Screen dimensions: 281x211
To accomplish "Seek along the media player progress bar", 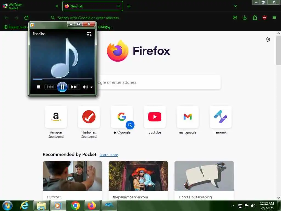I will (63, 79).
